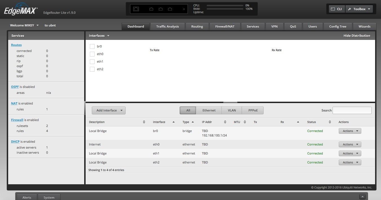Enable the eth2 interface checkbox
This screenshot has height=200, width=381.
click(x=92, y=69)
